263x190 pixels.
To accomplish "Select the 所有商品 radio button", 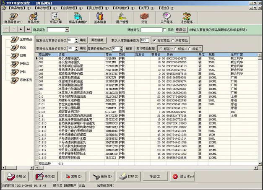I will pos(172,40).
